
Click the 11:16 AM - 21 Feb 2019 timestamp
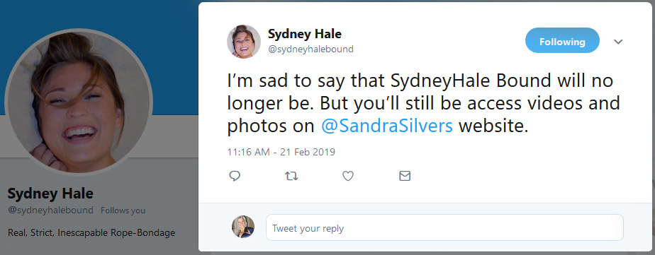(x=281, y=152)
